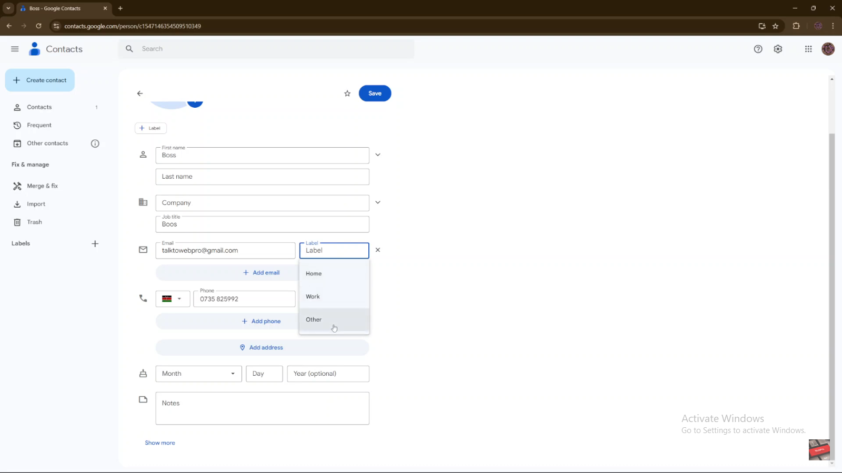Create a new label with plus icon
The height and width of the screenshot is (473, 842).
point(95,244)
